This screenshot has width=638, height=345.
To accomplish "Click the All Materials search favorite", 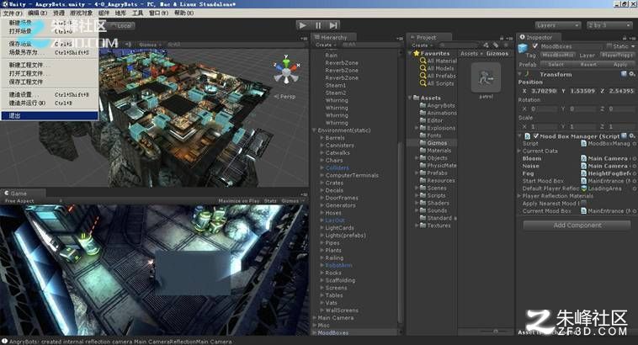I will coord(439,61).
